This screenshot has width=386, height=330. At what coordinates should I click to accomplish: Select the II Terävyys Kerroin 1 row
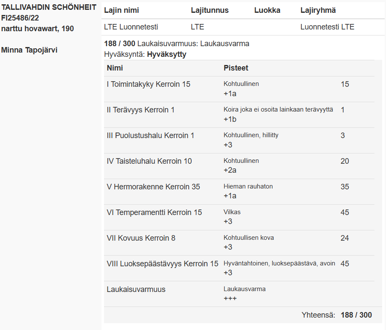[x=239, y=115]
